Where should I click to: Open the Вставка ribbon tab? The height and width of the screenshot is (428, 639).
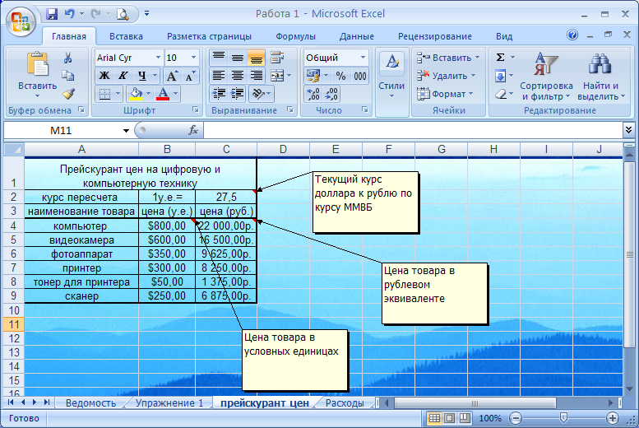[x=127, y=36]
